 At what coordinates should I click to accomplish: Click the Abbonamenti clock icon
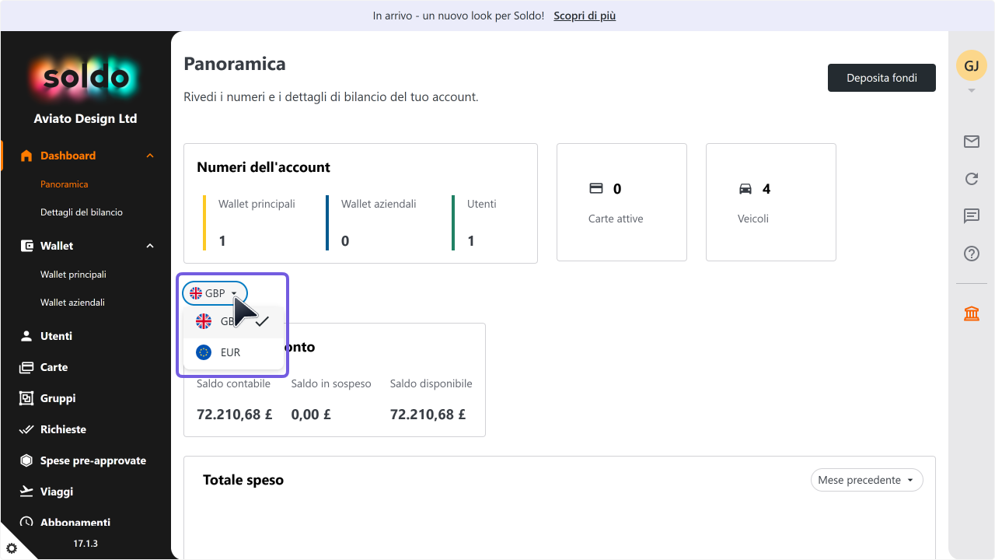[x=26, y=523]
